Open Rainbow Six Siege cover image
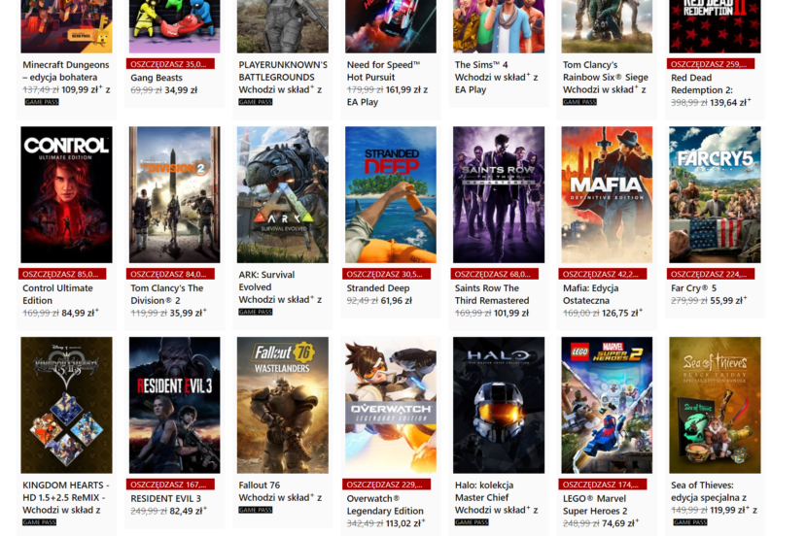 [x=607, y=26]
